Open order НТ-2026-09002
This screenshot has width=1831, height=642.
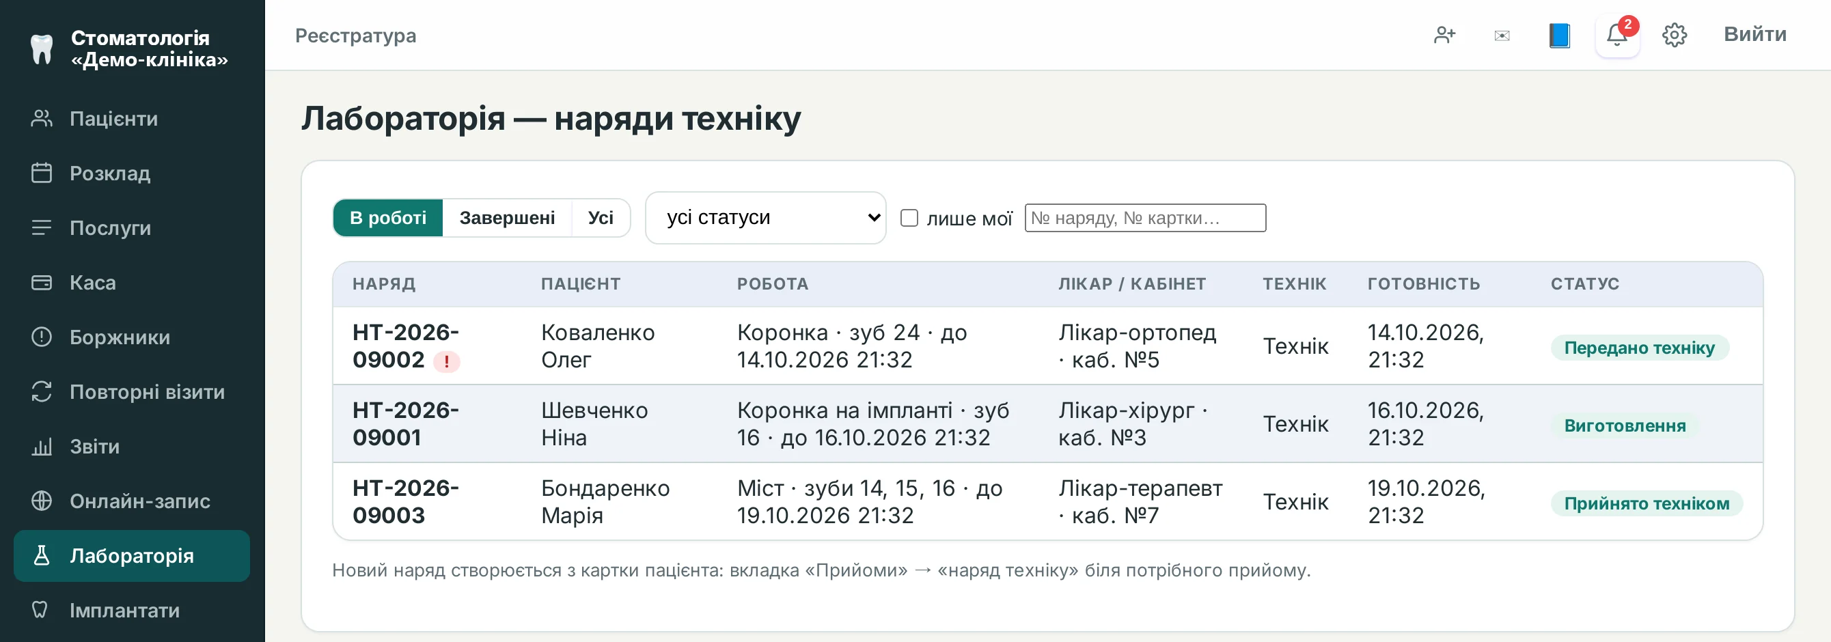(x=405, y=346)
